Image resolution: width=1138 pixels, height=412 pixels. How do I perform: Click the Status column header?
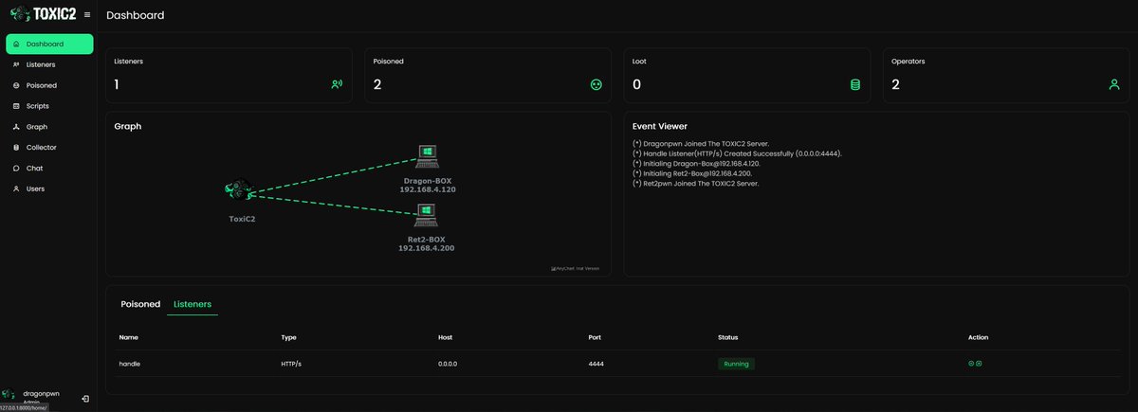coord(728,337)
